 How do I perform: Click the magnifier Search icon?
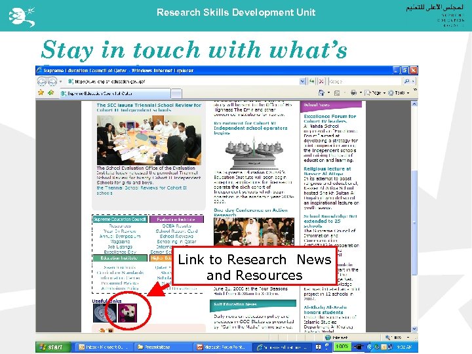pos(406,81)
